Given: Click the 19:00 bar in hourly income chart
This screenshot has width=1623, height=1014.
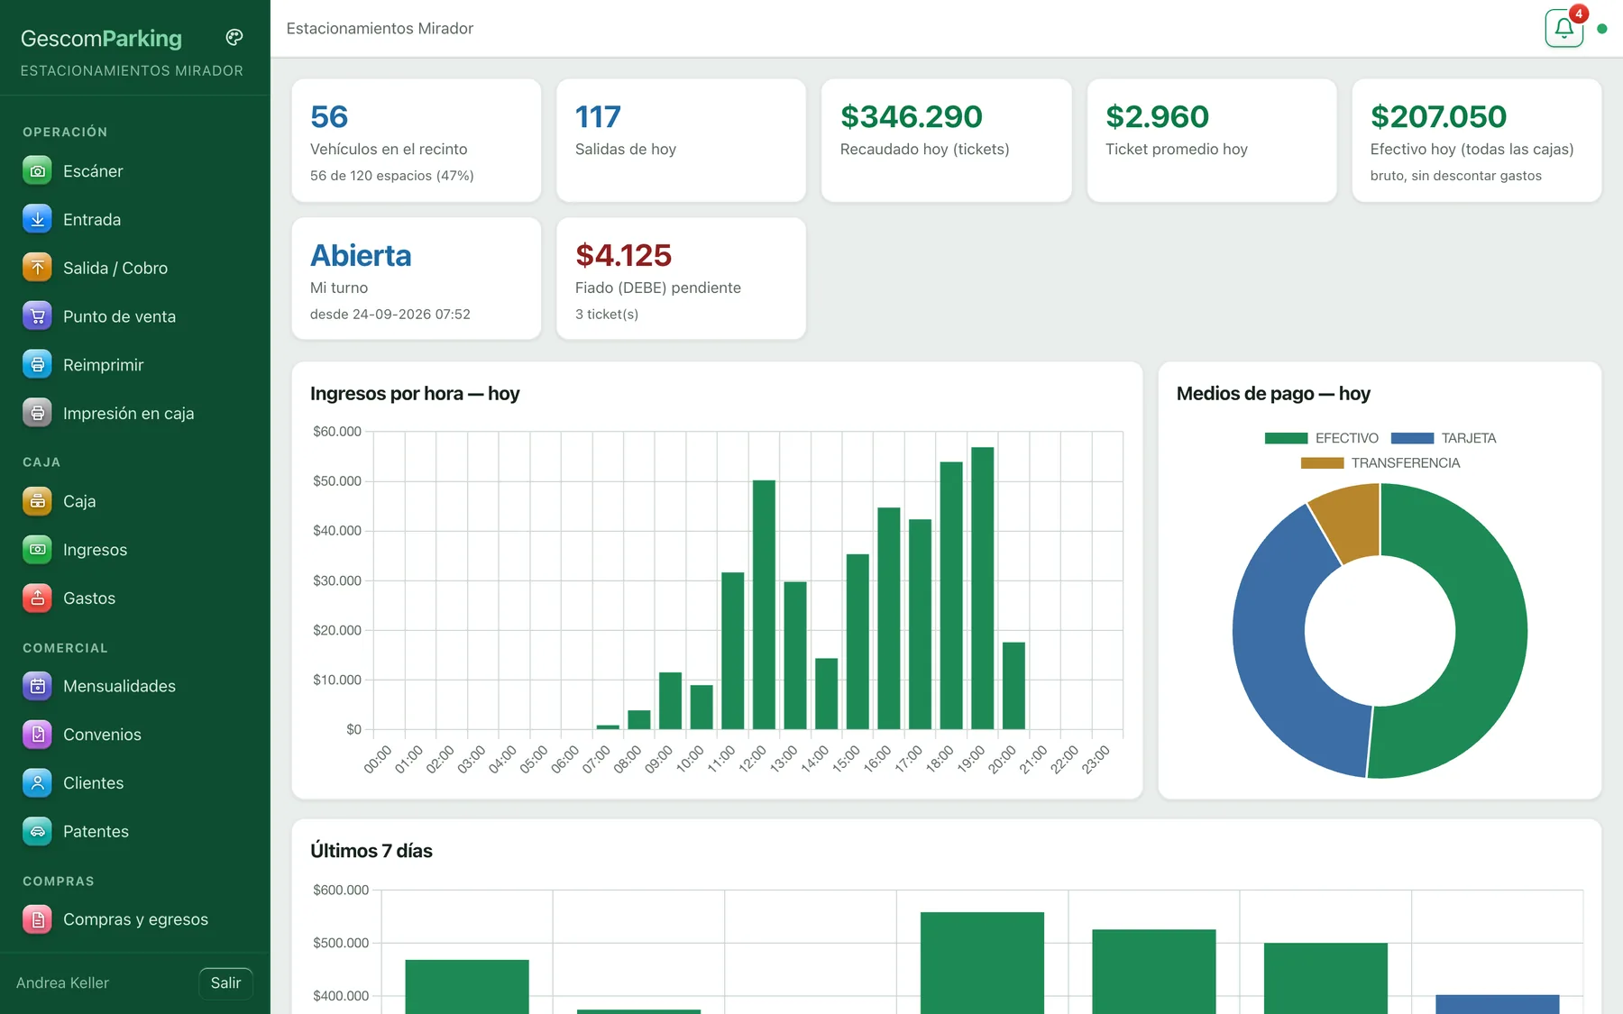Looking at the screenshot, I should (982, 588).
